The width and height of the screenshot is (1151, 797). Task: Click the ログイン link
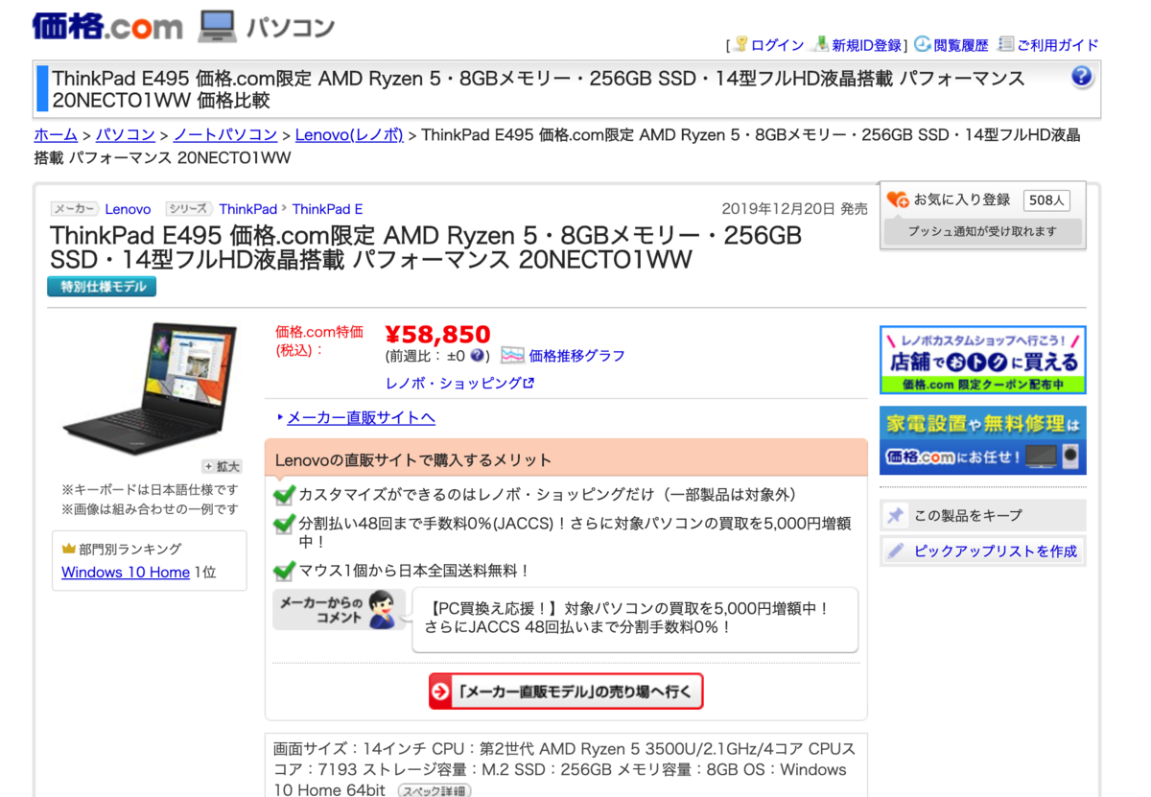pyautogui.click(x=777, y=45)
